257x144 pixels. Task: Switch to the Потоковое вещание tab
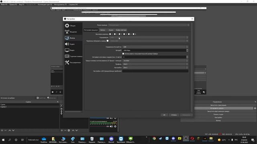point(91,30)
